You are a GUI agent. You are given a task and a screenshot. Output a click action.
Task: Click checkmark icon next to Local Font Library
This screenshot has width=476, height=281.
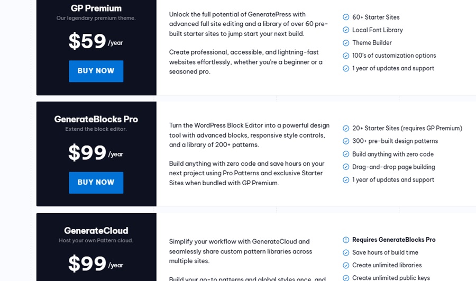346,30
